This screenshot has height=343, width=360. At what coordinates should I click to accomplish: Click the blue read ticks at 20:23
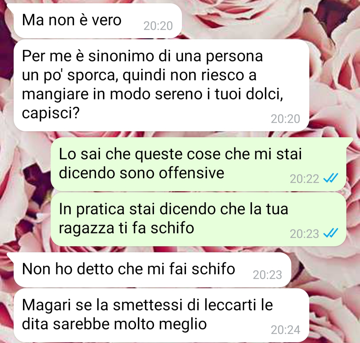331,233
